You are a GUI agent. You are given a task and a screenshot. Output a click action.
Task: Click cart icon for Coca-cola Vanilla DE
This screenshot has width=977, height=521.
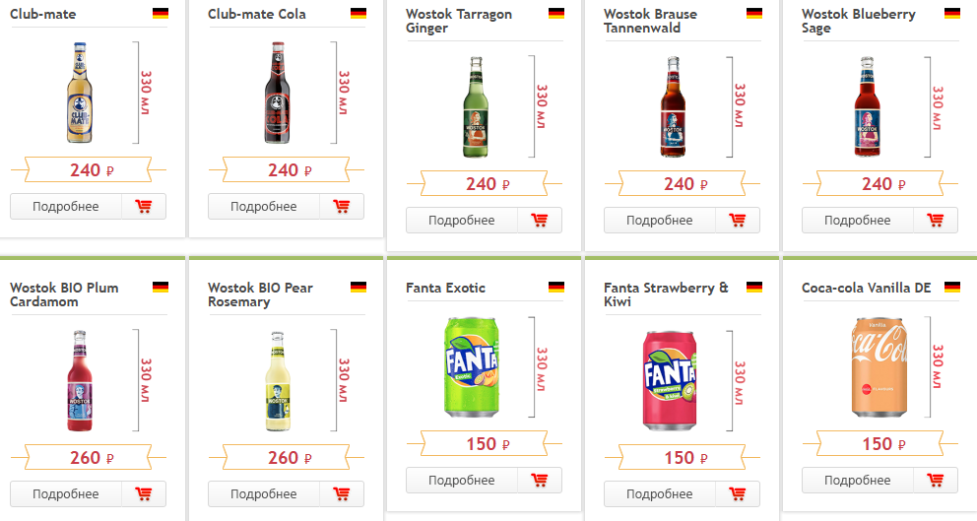coord(936,481)
